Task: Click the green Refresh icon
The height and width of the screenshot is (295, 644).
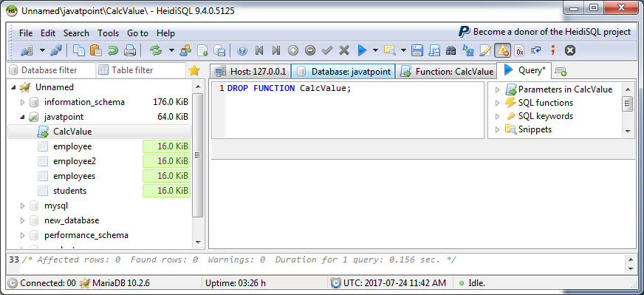Action: (156, 50)
